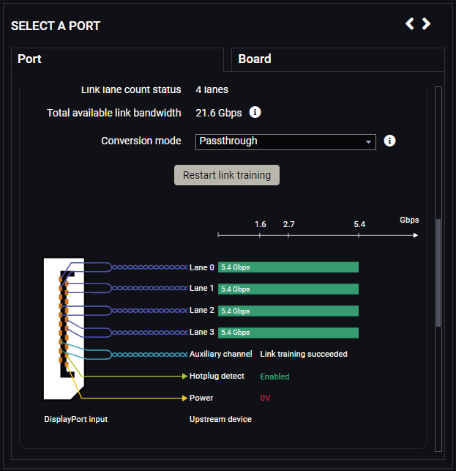The width and height of the screenshot is (456, 471).
Task: Click the vertical scrollbar thumb
Action: [438, 272]
